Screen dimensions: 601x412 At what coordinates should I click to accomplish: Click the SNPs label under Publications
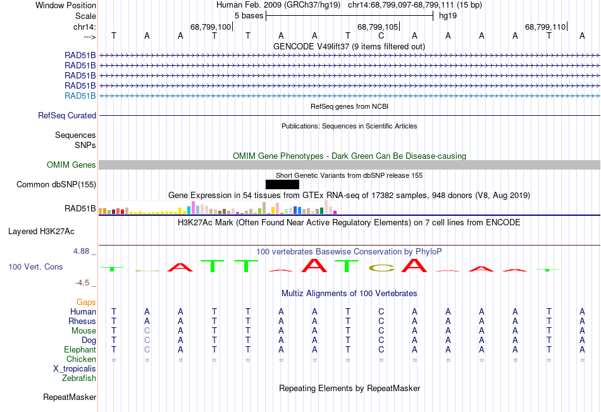pyautogui.click(x=85, y=146)
